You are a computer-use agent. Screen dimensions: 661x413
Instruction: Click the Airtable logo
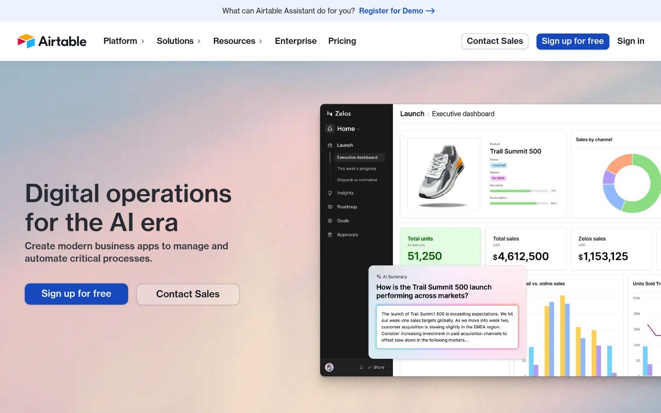click(x=52, y=41)
